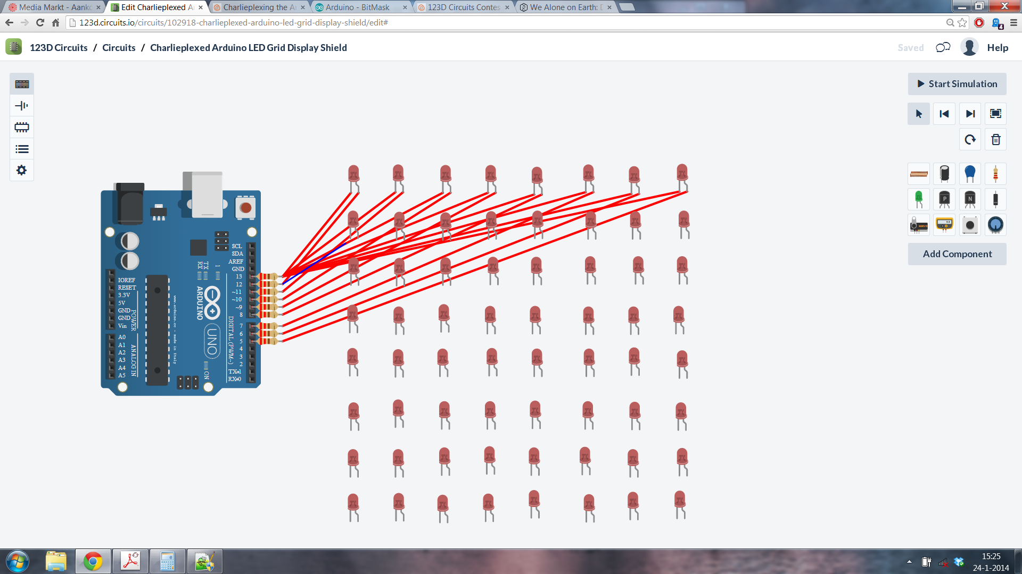Add a multimeter component

944,225
